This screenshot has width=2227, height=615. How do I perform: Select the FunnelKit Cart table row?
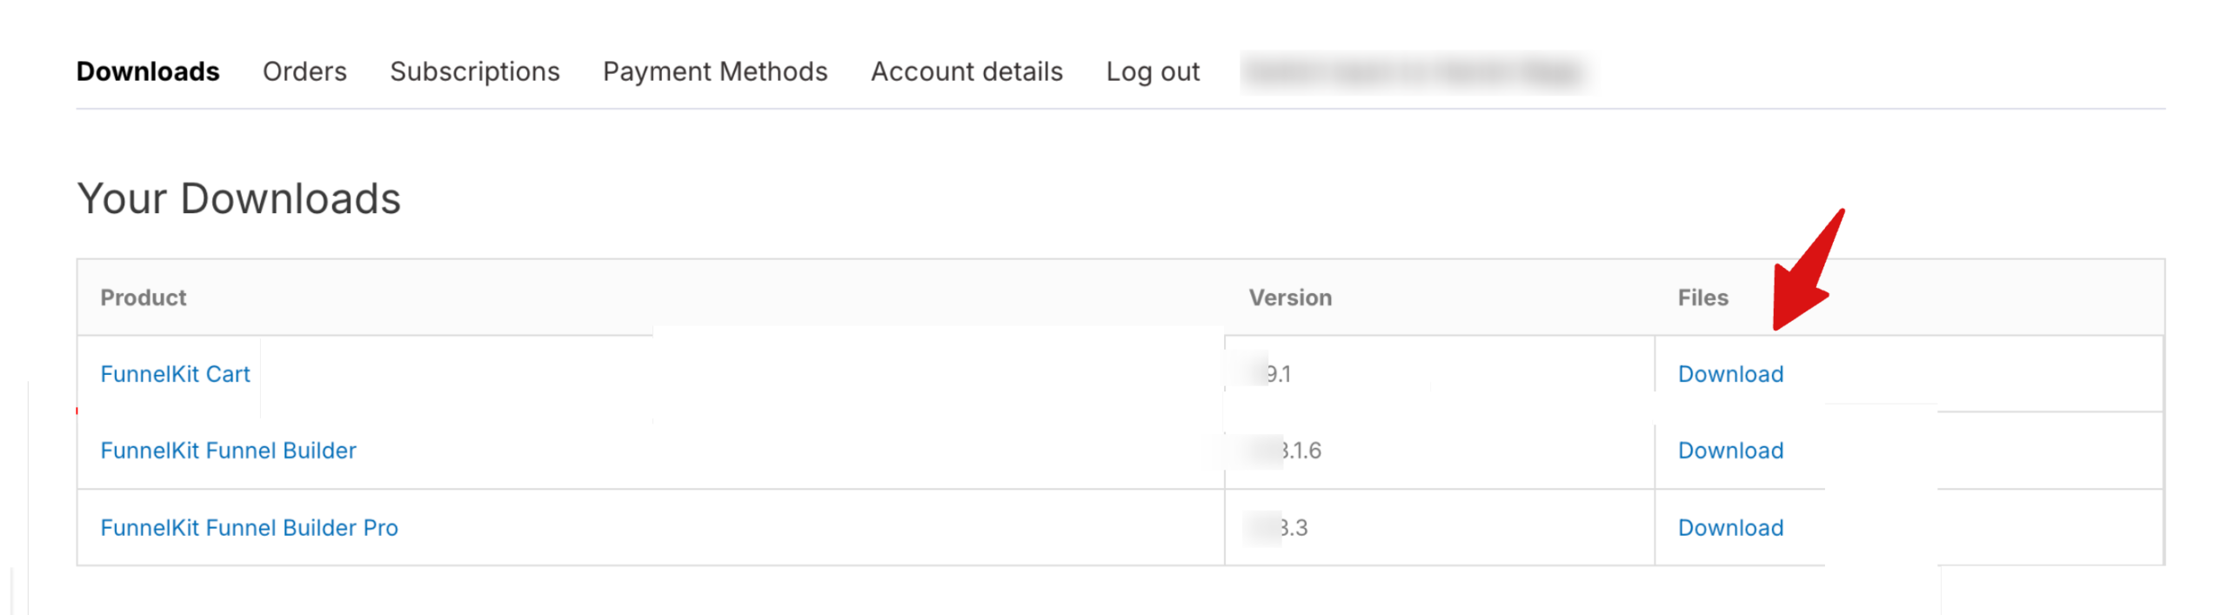click(696, 373)
